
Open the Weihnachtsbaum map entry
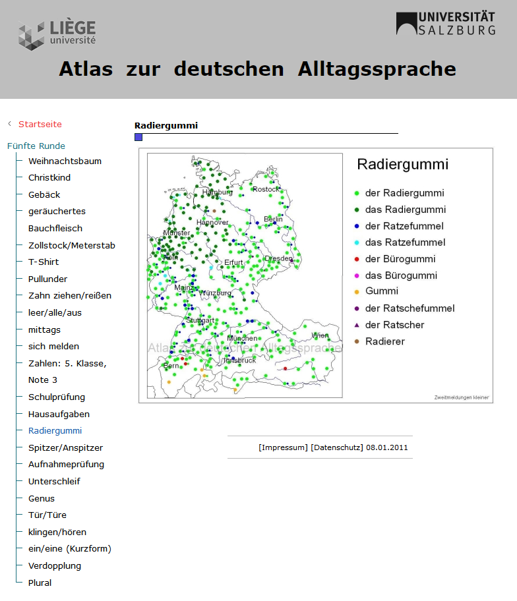[x=65, y=161]
